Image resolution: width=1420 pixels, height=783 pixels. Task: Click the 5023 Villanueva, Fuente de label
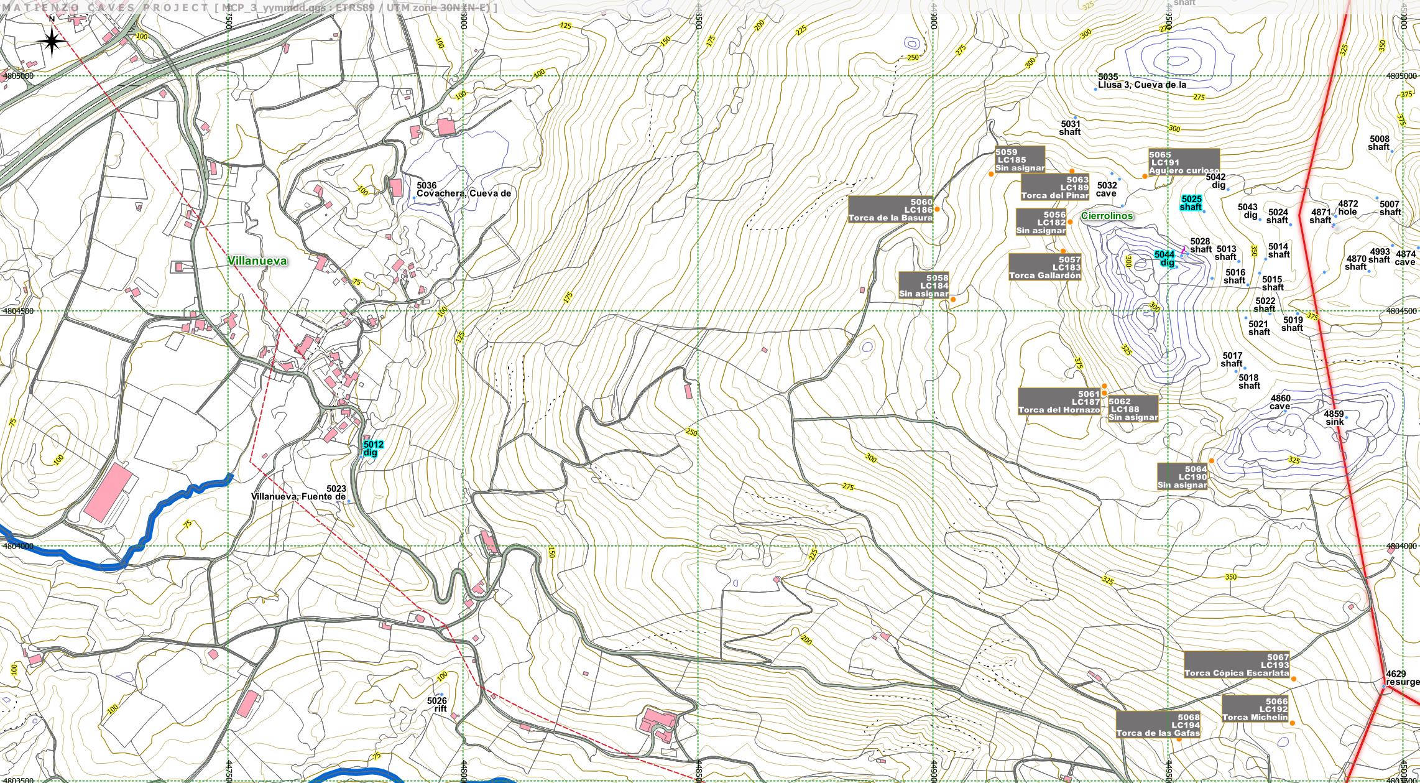298,493
